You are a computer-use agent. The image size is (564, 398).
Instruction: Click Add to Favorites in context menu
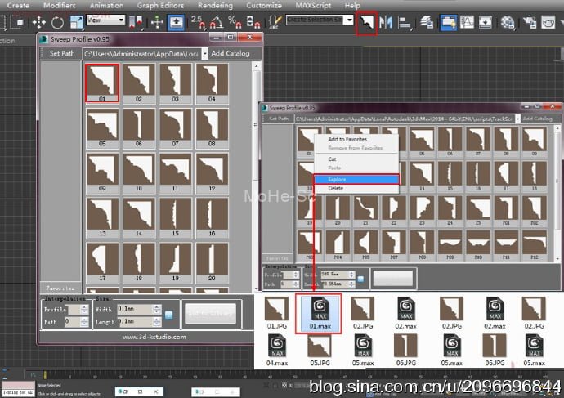(347, 139)
